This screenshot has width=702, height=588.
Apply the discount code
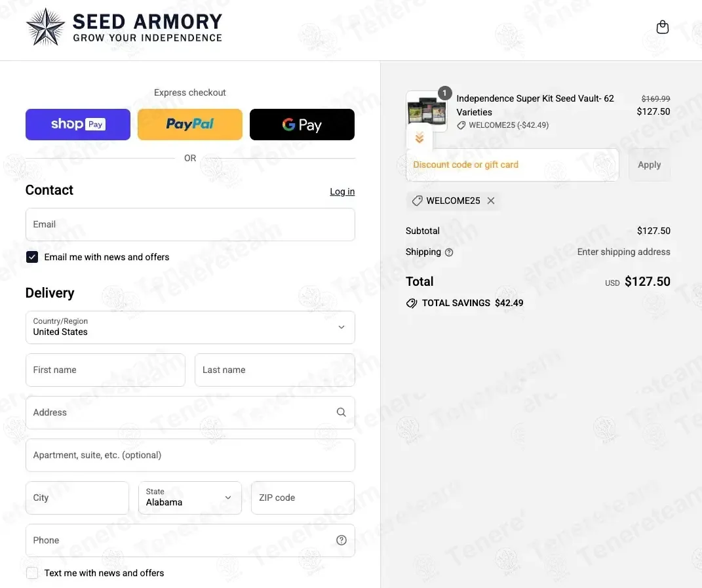(649, 165)
